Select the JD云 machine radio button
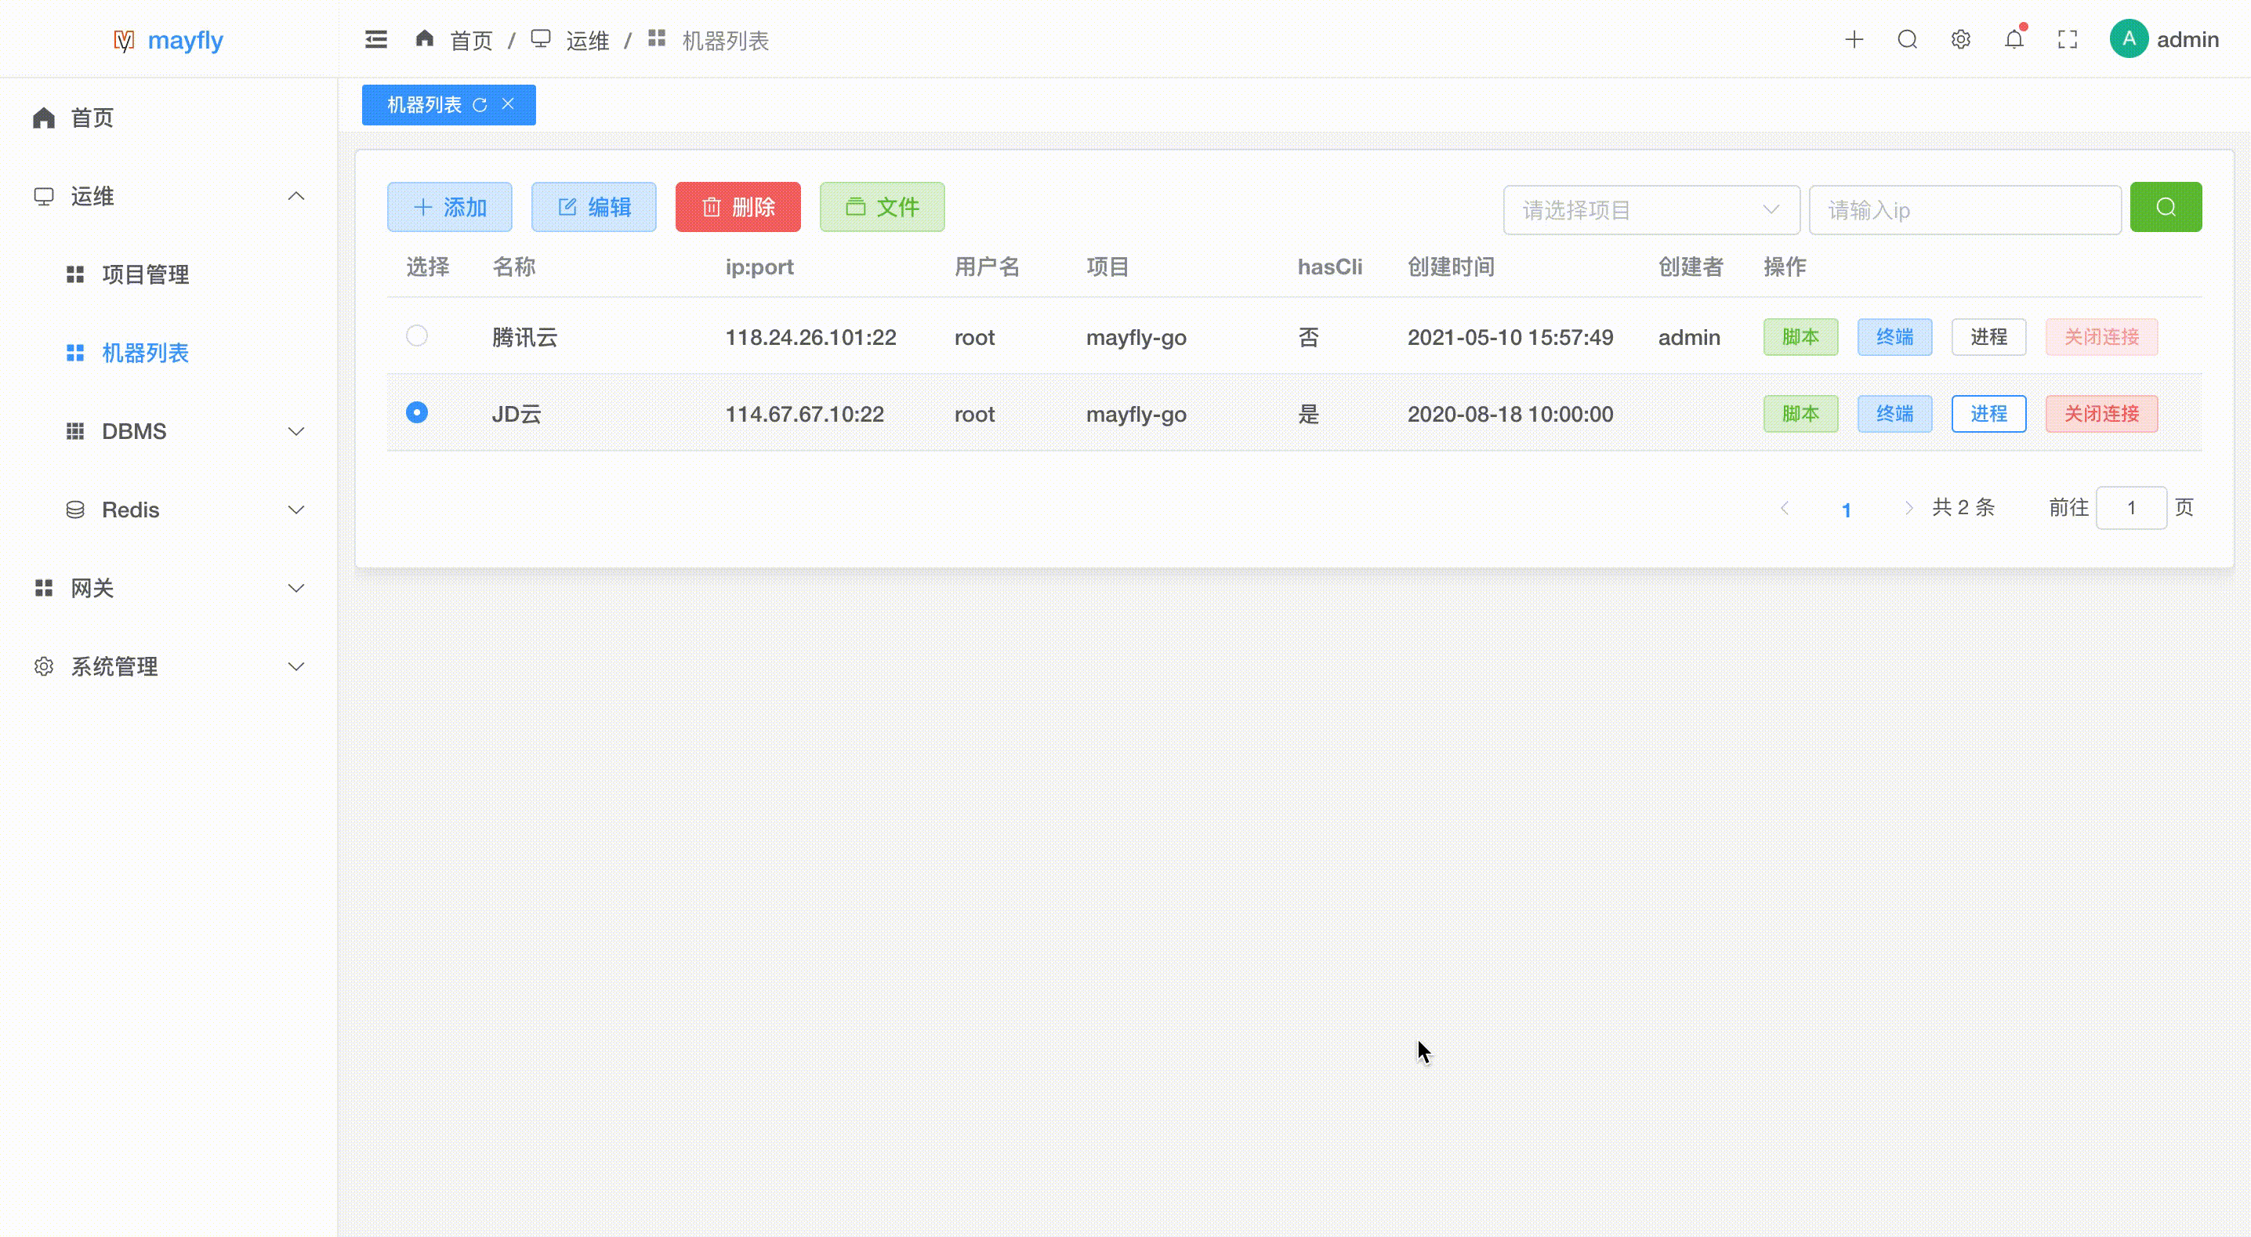 click(417, 412)
